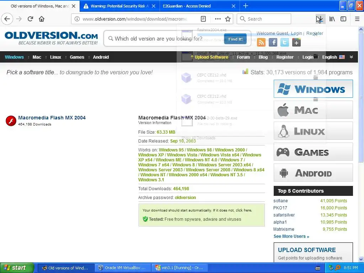This screenshot has width=364, height=273.
Task: Open the Twitter social icon
Action: (285, 42)
